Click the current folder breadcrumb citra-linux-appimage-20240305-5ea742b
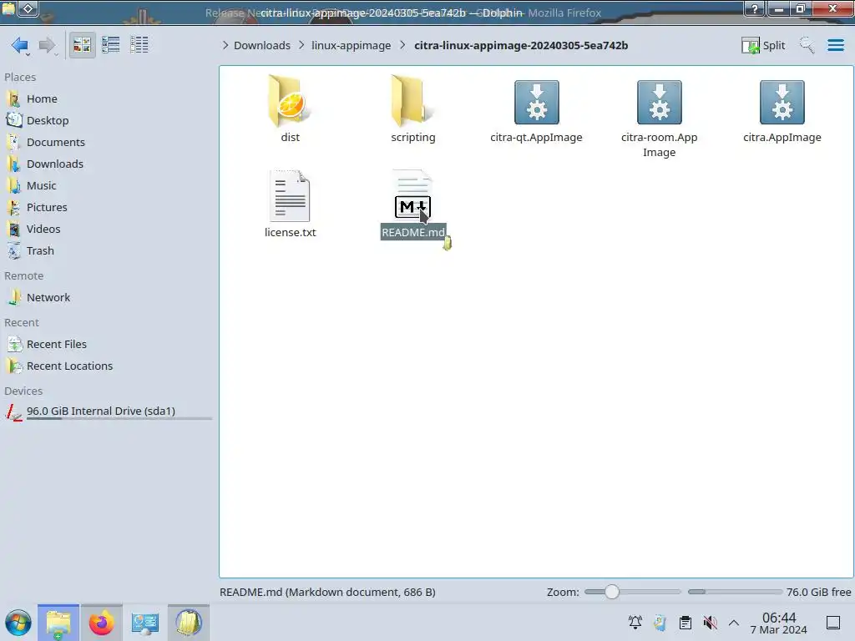Screen dimensions: 855x641 click(521, 45)
